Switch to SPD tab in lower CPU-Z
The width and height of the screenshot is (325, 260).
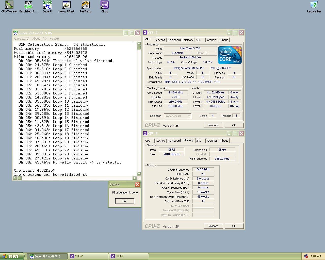coord(199,141)
